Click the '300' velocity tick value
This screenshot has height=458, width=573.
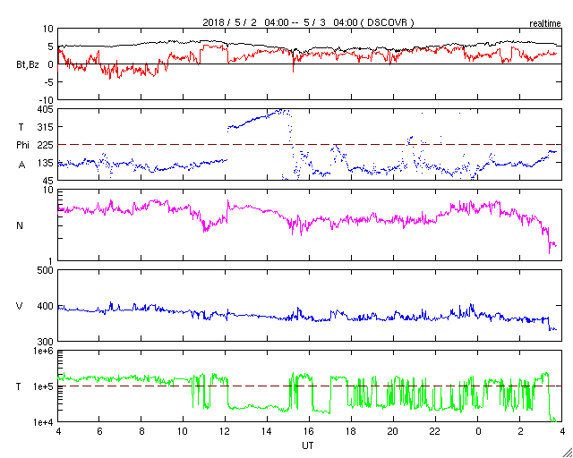click(x=47, y=342)
